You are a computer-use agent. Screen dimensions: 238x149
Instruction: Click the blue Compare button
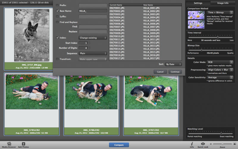[x=119, y=145]
